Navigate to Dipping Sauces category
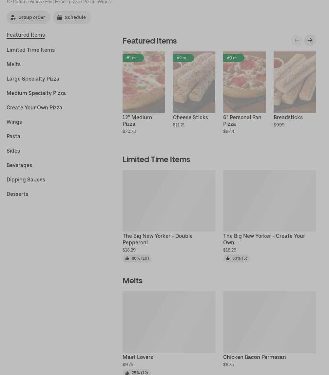 click(26, 179)
